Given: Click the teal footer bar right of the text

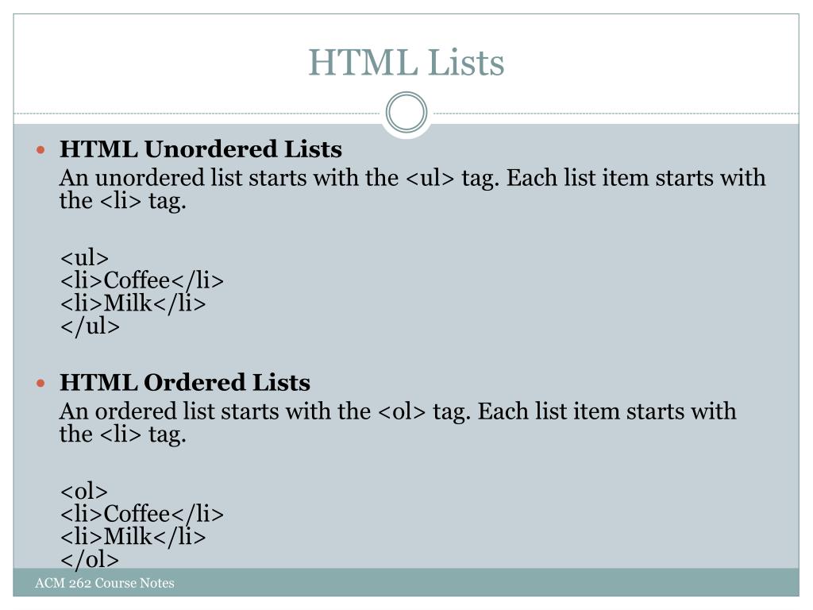Looking at the screenshot, I should (x=492, y=584).
